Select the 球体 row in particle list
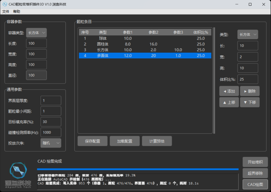The height and width of the screenshot is (192, 271). tap(145, 38)
